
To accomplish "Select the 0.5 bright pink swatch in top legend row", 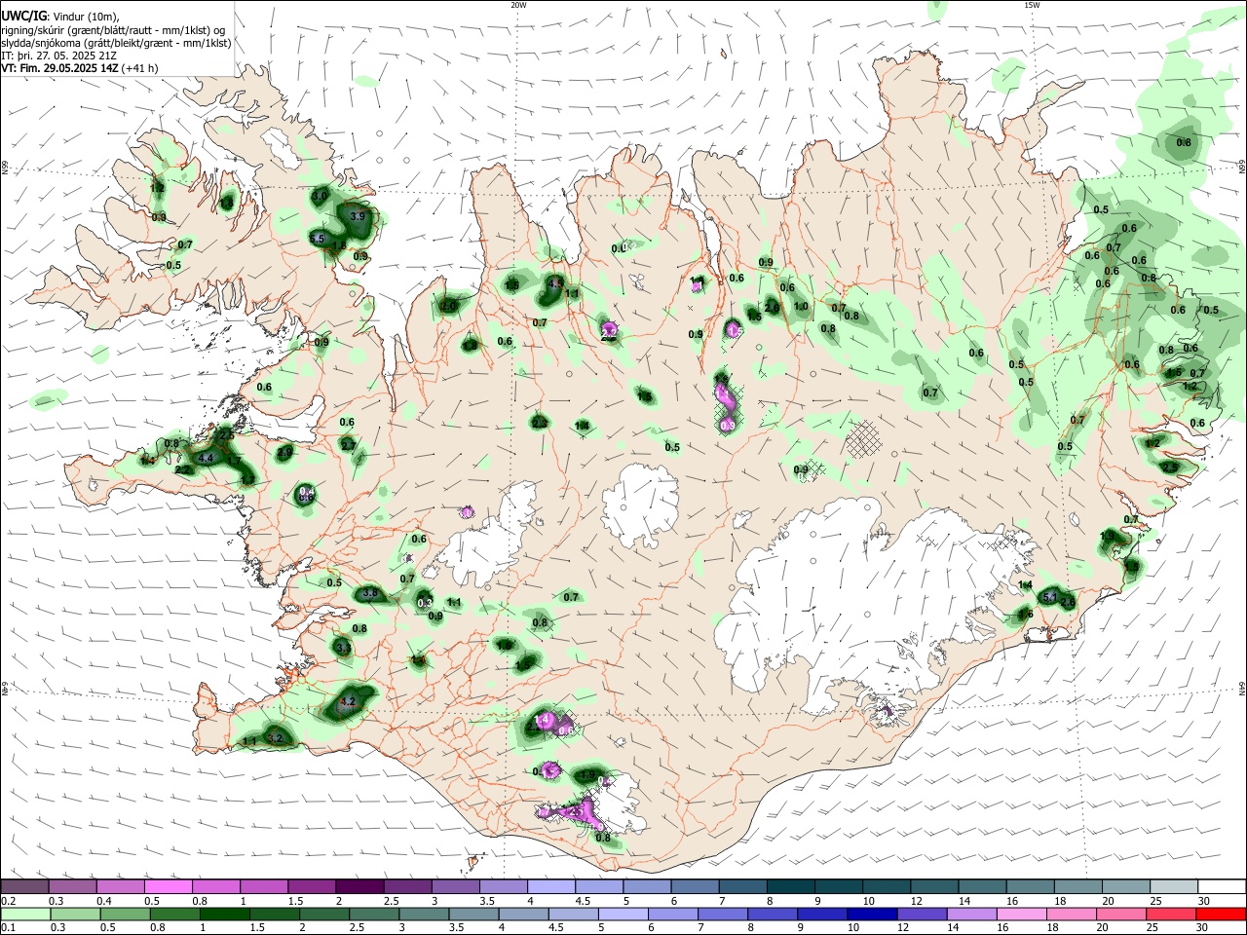I will click(168, 887).
